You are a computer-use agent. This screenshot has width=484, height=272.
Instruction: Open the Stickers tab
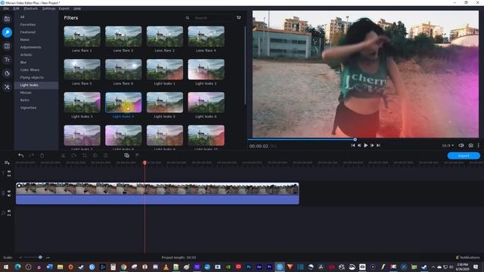[x=7, y=73]
